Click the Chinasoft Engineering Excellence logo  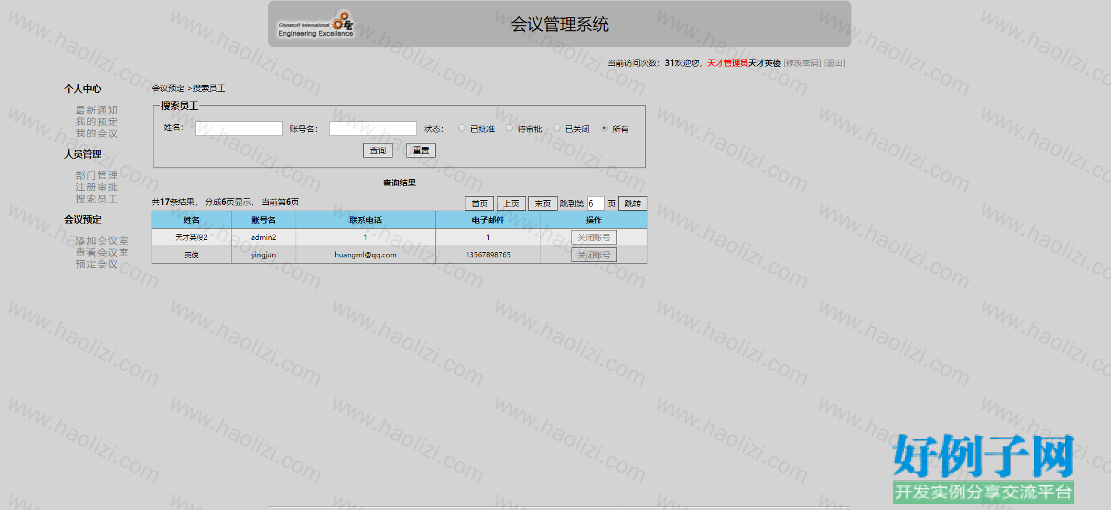(316, 25)
